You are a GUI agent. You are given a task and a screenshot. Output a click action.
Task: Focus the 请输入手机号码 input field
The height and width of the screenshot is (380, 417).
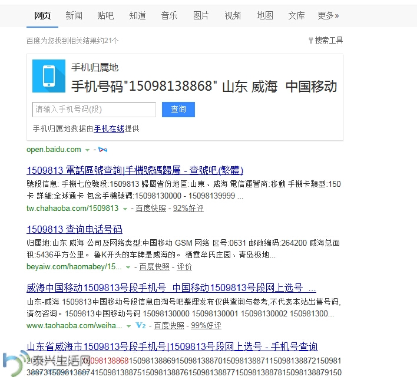tap(94, 110)
